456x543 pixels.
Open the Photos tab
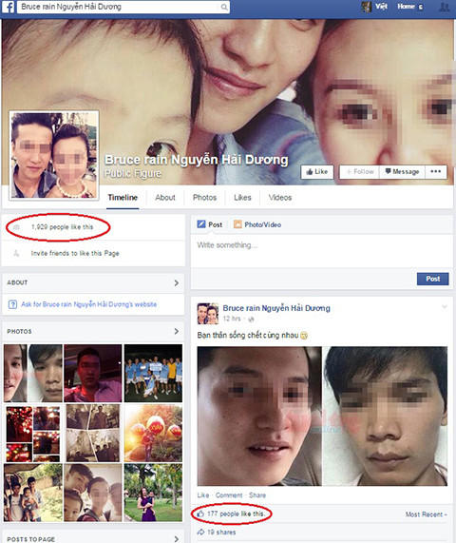pyautogui.click(x=204, y=198)
